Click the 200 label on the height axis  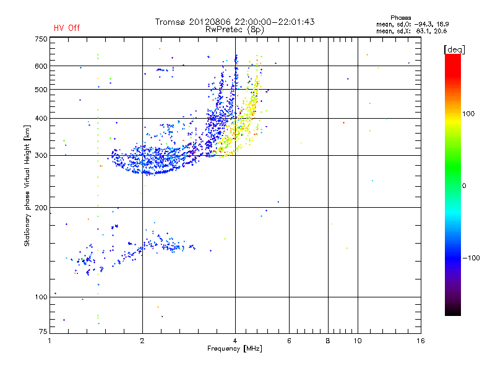pyautogui.click(x=41, y=208)
